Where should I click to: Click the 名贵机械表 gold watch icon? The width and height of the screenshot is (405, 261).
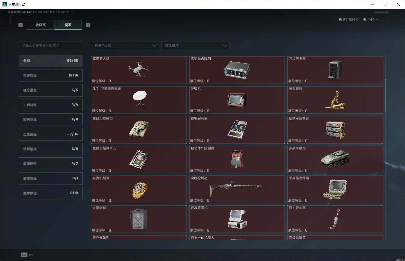[140, 190]
